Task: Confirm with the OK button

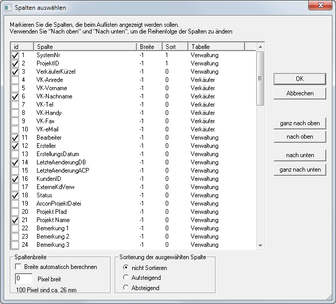Action: click(x=299, y=79)
